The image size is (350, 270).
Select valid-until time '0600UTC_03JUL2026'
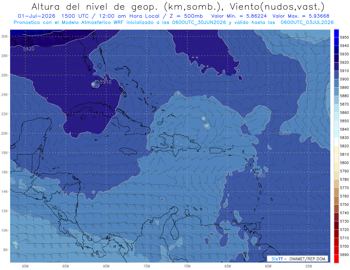(307, 22)
